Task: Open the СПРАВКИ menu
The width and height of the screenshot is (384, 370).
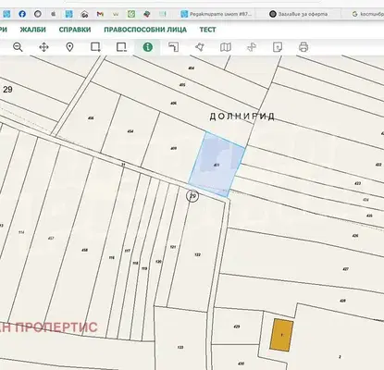Action: click(x=75, y=30)
